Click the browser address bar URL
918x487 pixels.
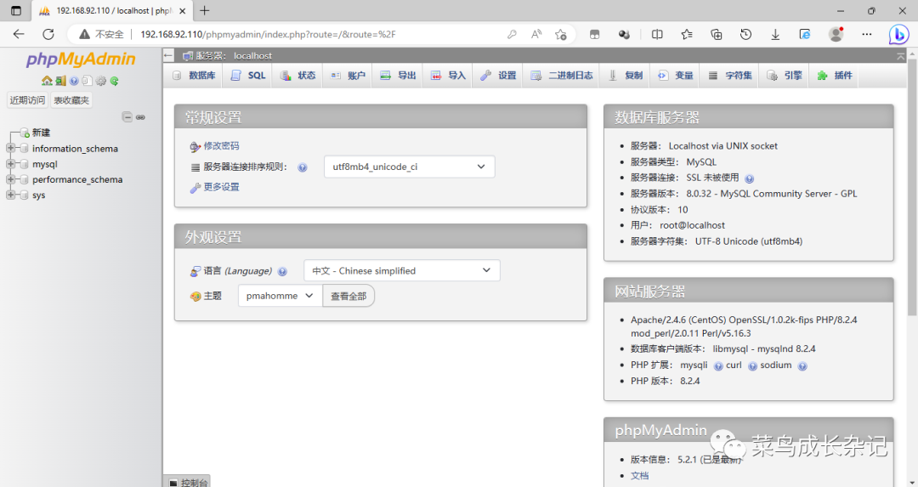[x=268, y=35]
